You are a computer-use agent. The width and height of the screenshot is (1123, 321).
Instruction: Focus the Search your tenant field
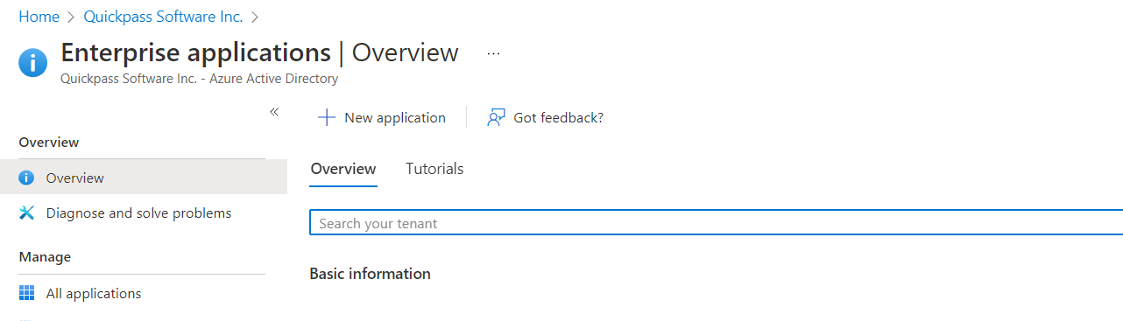pyautogui.click(x=717, y=223)
